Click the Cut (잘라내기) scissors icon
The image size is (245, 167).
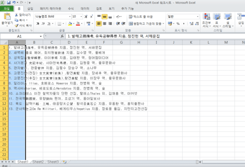tap(16, 15)
